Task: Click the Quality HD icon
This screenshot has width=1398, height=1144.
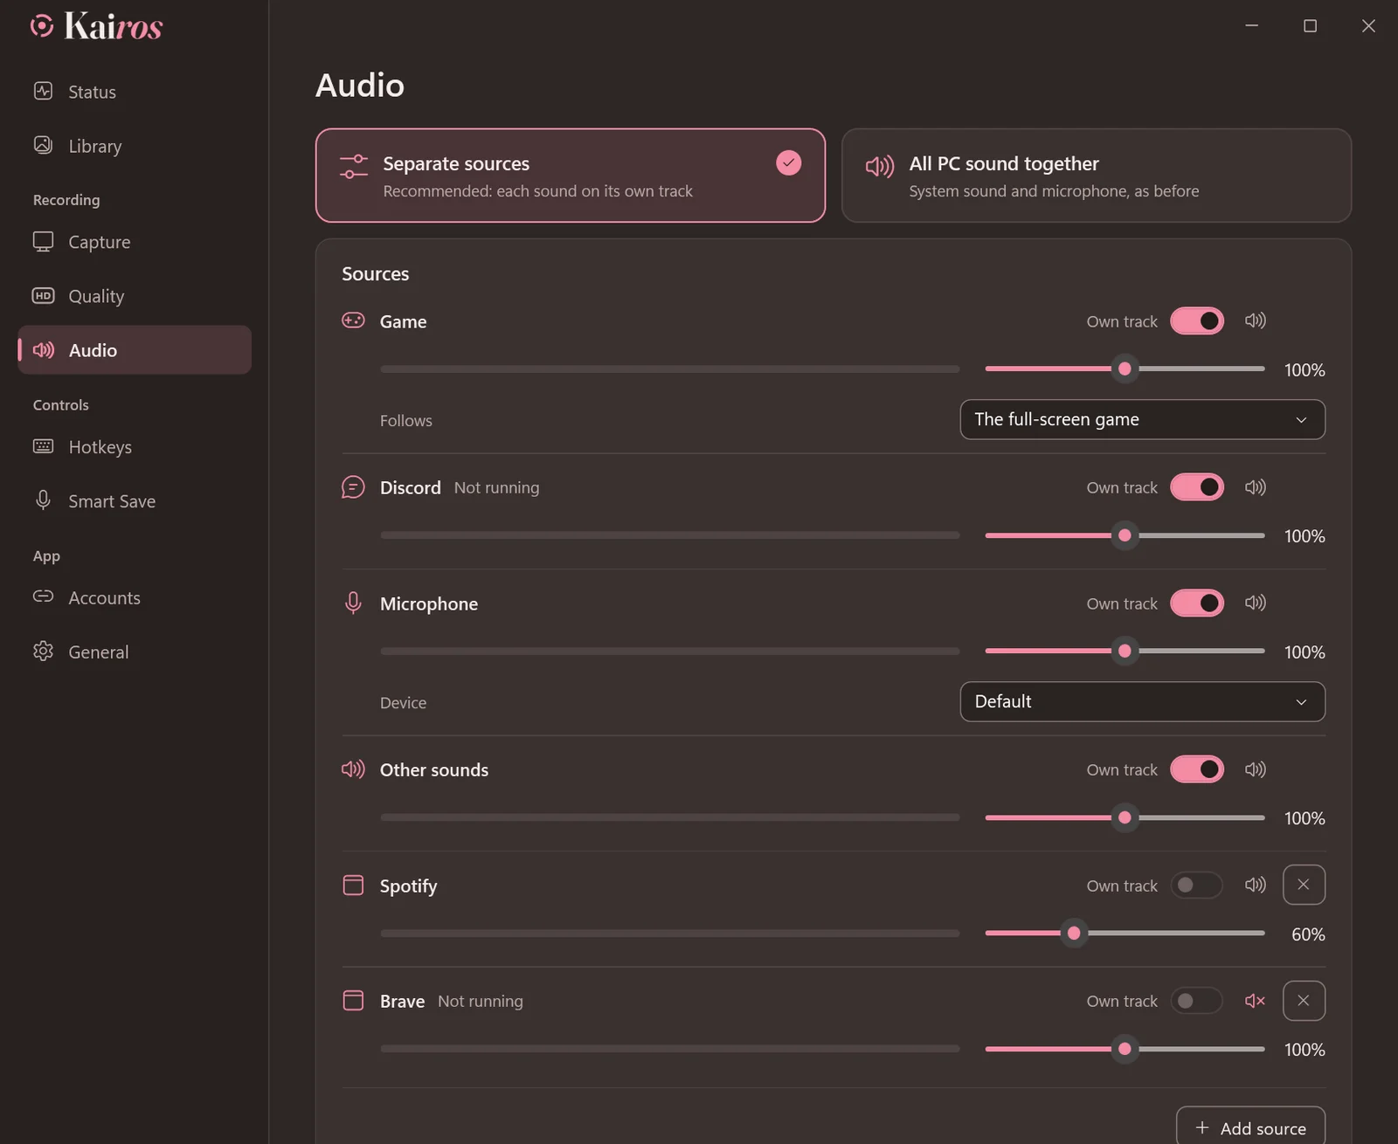Action: (x=43, y=295)
